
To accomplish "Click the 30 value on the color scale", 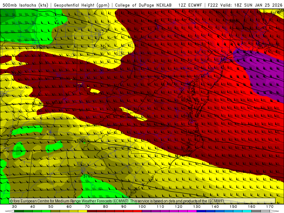I will [14, 207].
